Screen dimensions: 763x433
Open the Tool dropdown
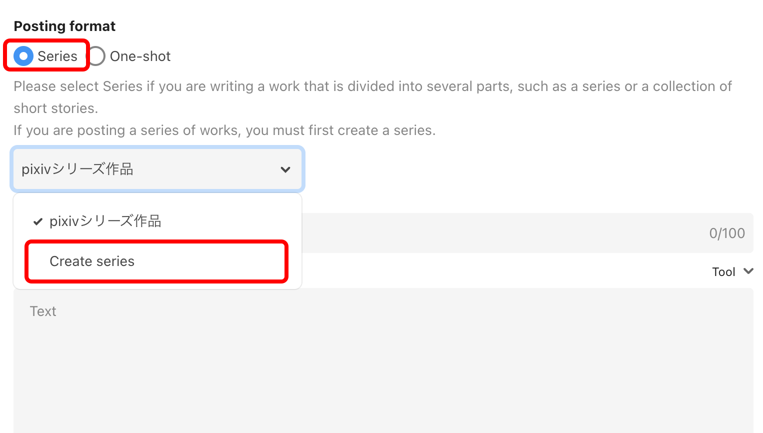pos(732,271)
